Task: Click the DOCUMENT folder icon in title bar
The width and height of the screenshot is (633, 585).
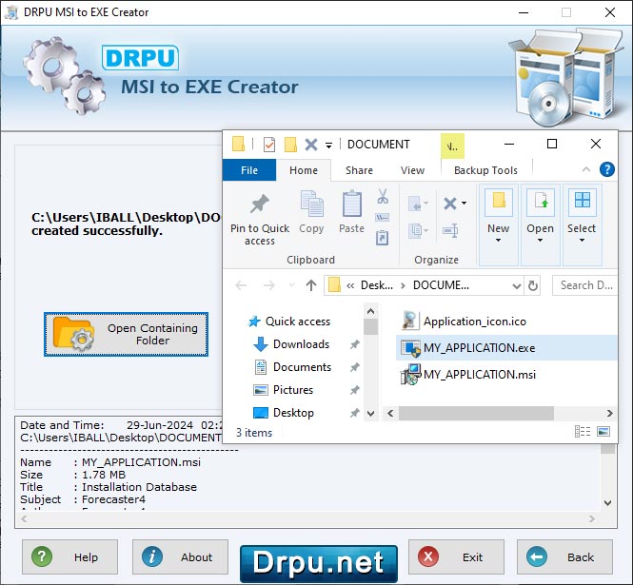Action: tap(239, 144)
